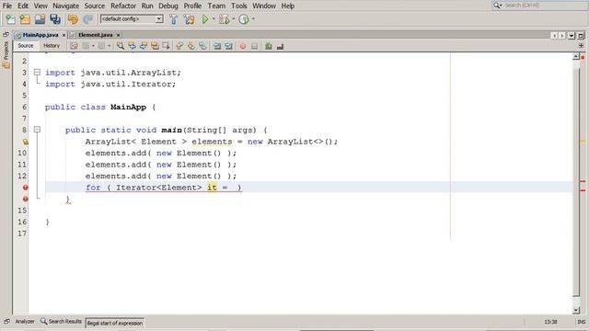589x331 pixels.
Task: Close the Element.java tab
Action: 119,35
